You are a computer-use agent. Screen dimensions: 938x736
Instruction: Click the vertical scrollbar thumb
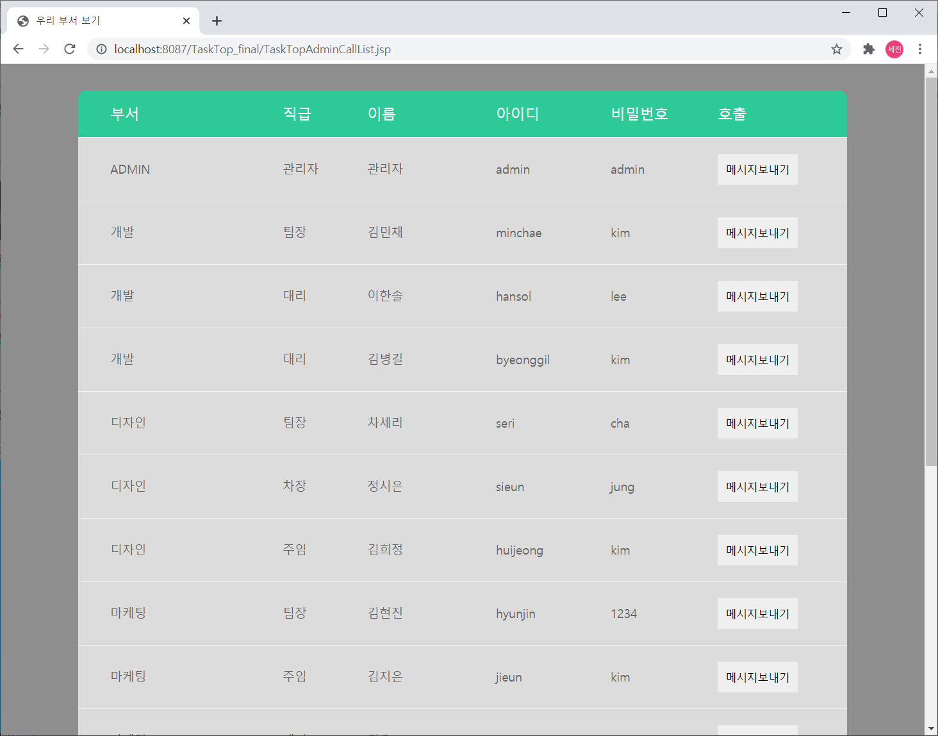931,272
